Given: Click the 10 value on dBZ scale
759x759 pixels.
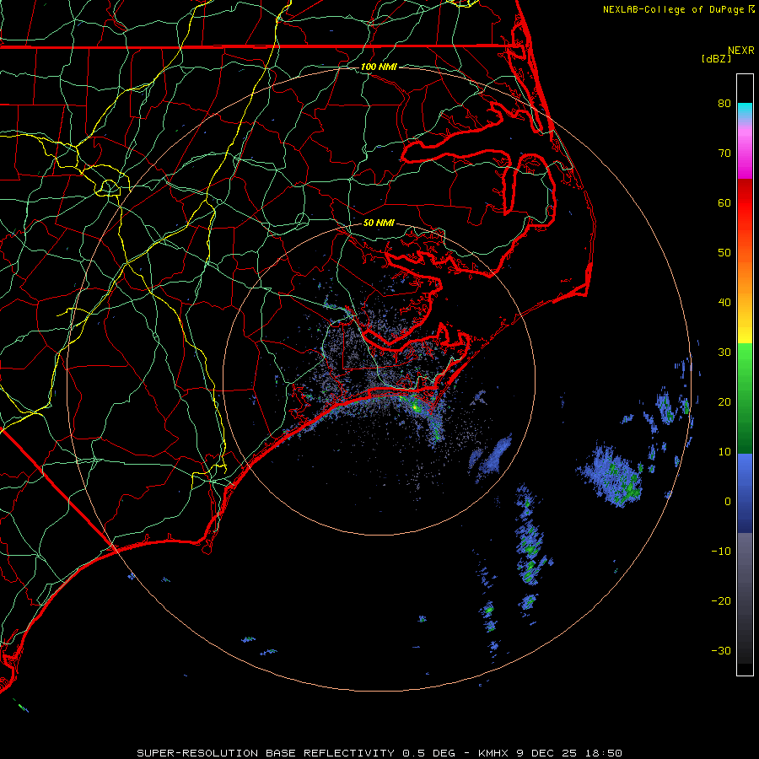Looking at the screenshot, I should click(724, 452).
